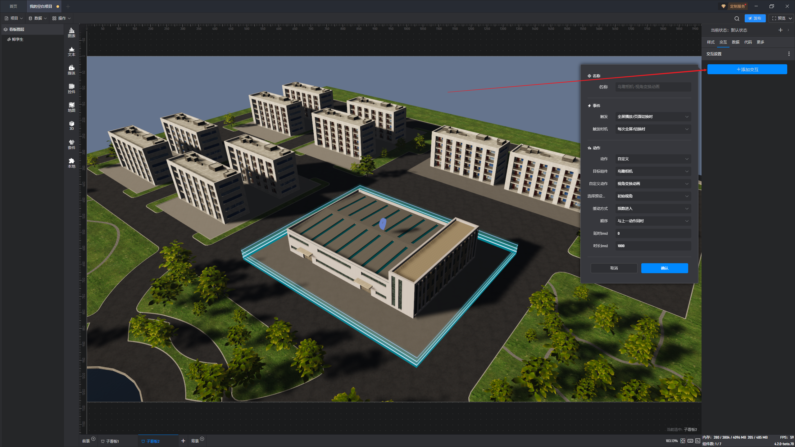Open the 图表 chart components panel
795x447 pixels.
tap(71, 32)
